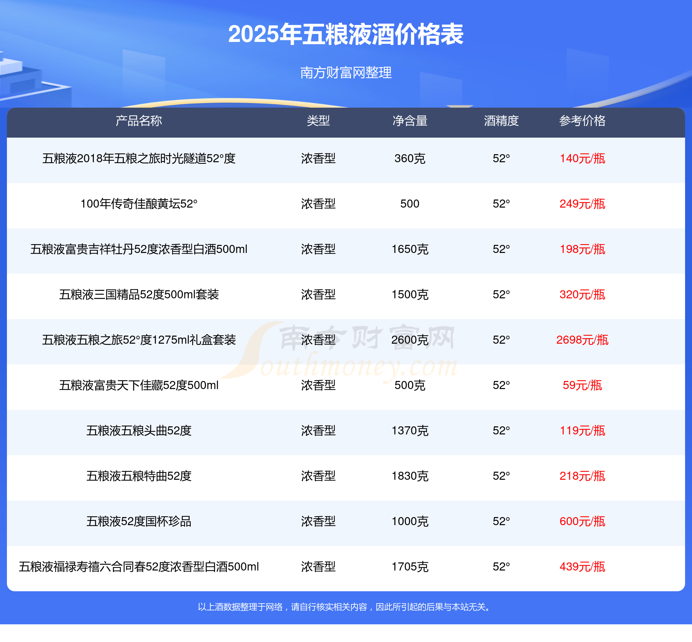Click the 参考价格 column header
The image size is (692, 642).
coord(582,121)
